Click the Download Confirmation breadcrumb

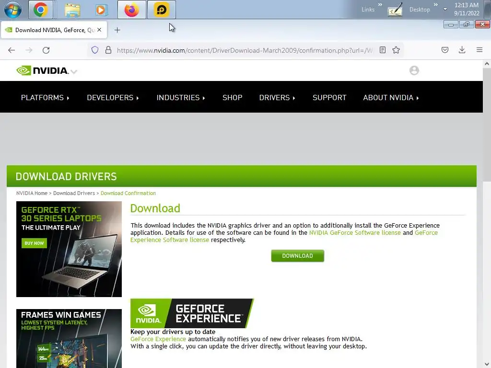[x=128, y=193]
